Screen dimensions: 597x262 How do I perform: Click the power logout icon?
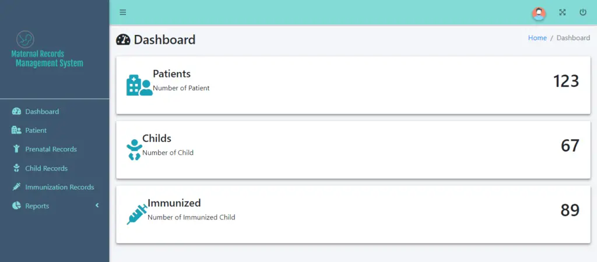[583, 12]
